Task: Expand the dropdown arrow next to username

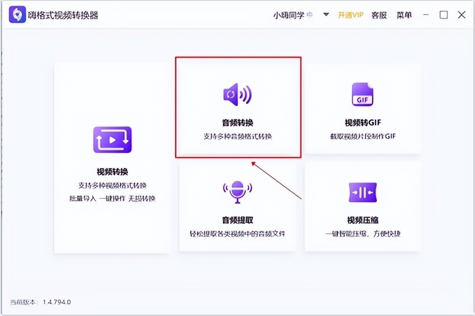Action: pos(326,15)
